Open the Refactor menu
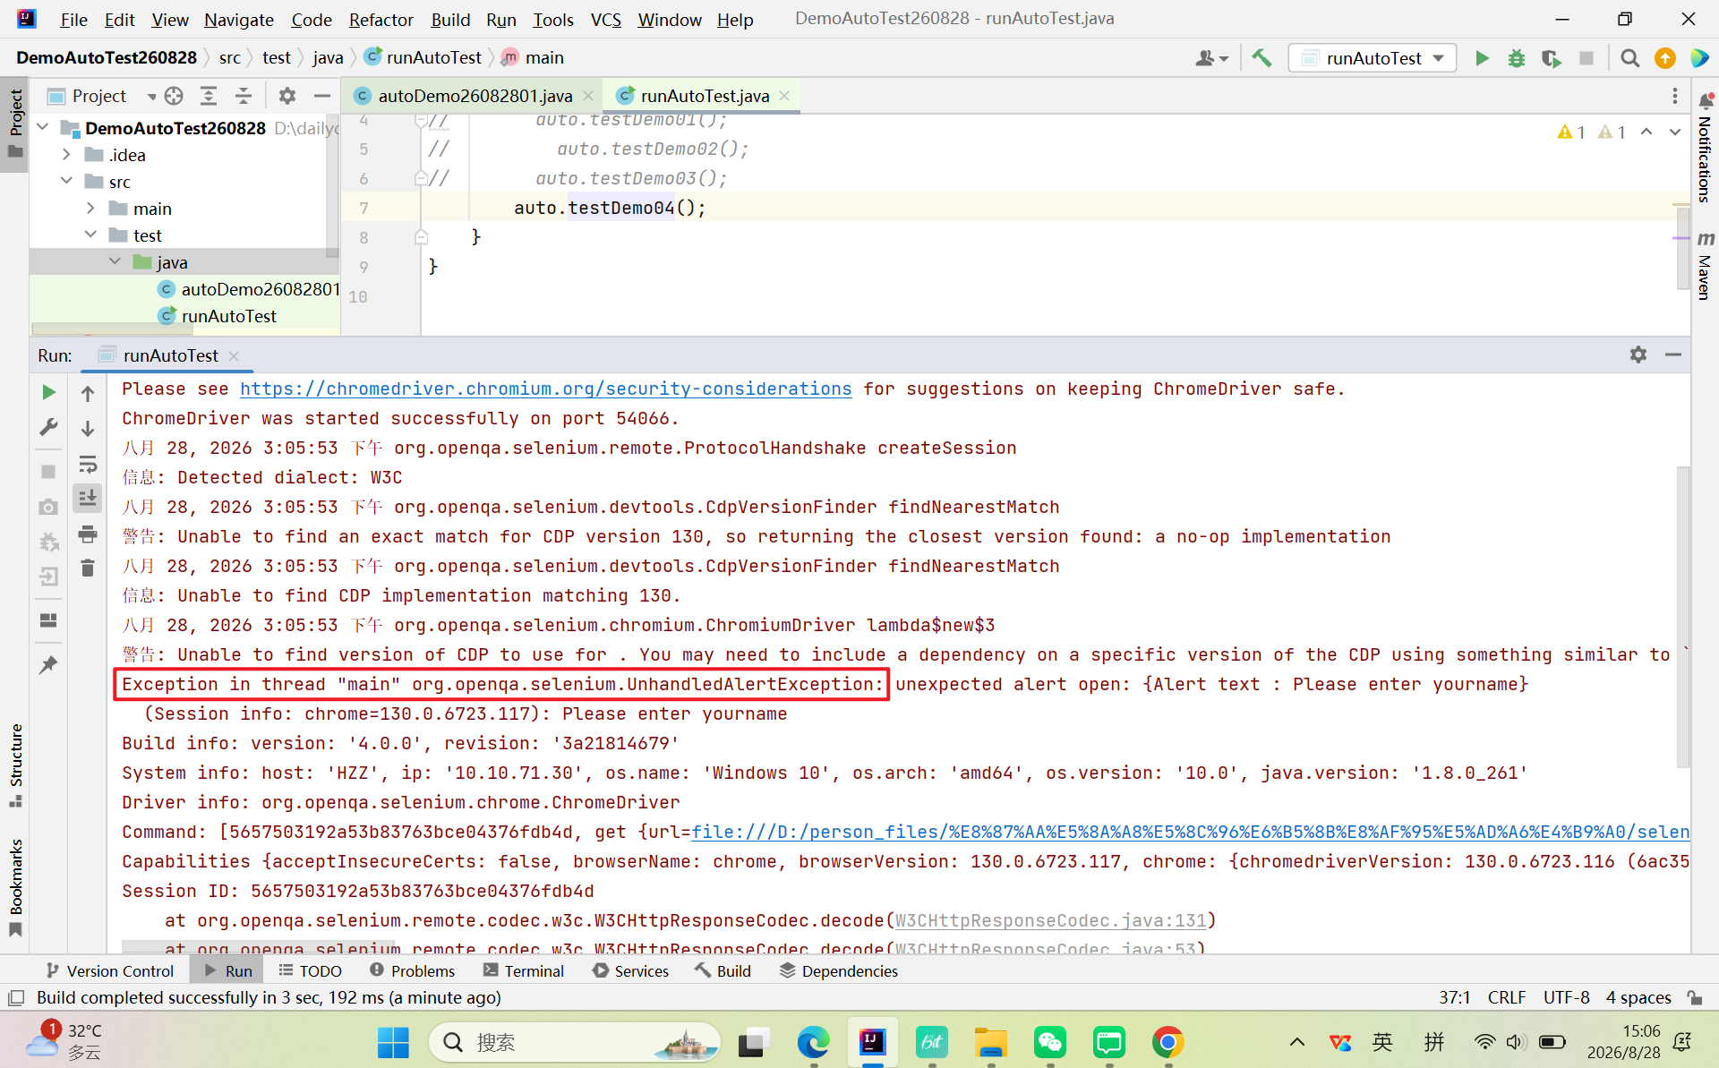Screen dimensions: 1719x1068 point(381,19)
